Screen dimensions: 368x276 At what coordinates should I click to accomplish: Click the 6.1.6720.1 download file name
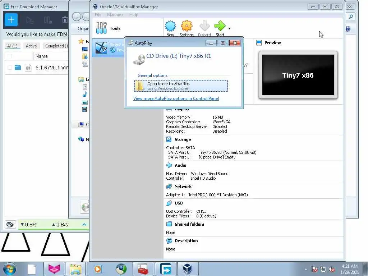pyautogui.click(x=52, y=68)
